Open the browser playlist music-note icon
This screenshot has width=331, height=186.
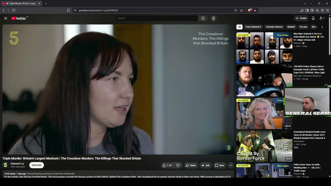pyautogui.click(x=302, y=10)
